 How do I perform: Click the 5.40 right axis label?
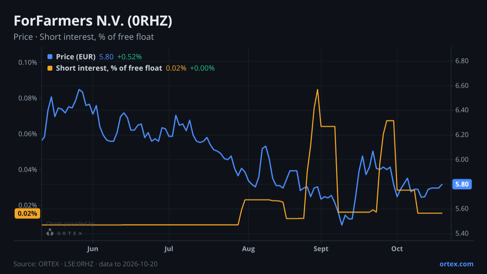462,233
